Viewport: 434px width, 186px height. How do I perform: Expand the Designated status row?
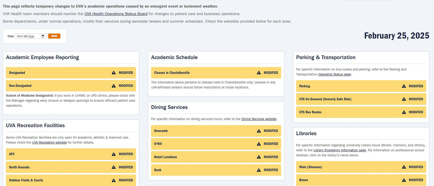(x=71, y=72)
